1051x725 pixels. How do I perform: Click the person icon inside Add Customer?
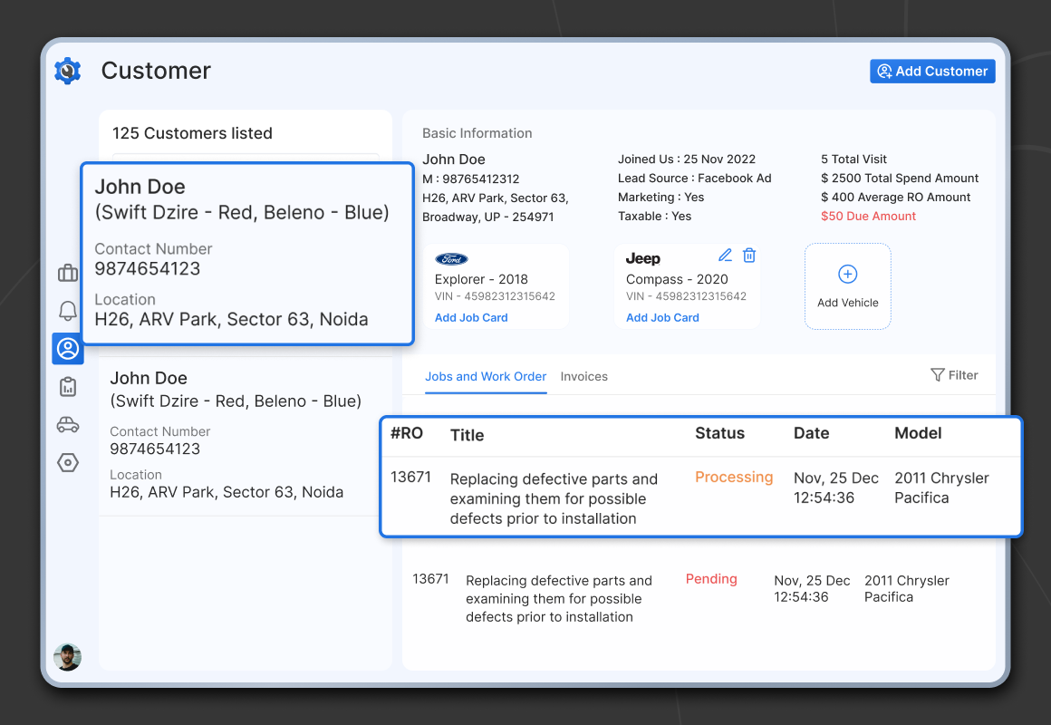(885, 71)
